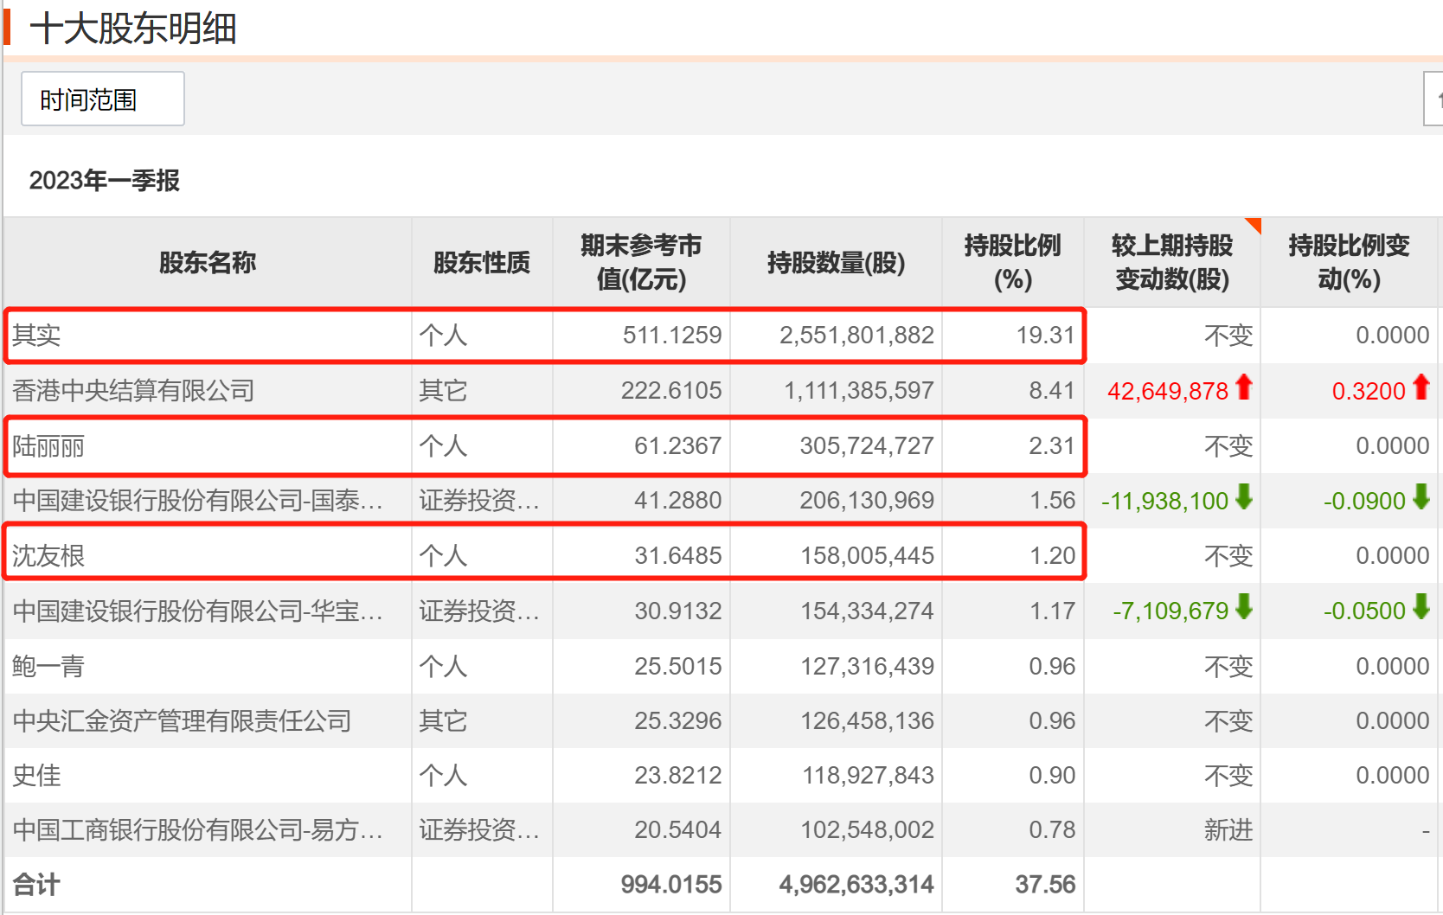Image resolution: width=1443 pixels, height=915 pixels.
Task: Click the 股东名称 column header
Action: (207, 261)
